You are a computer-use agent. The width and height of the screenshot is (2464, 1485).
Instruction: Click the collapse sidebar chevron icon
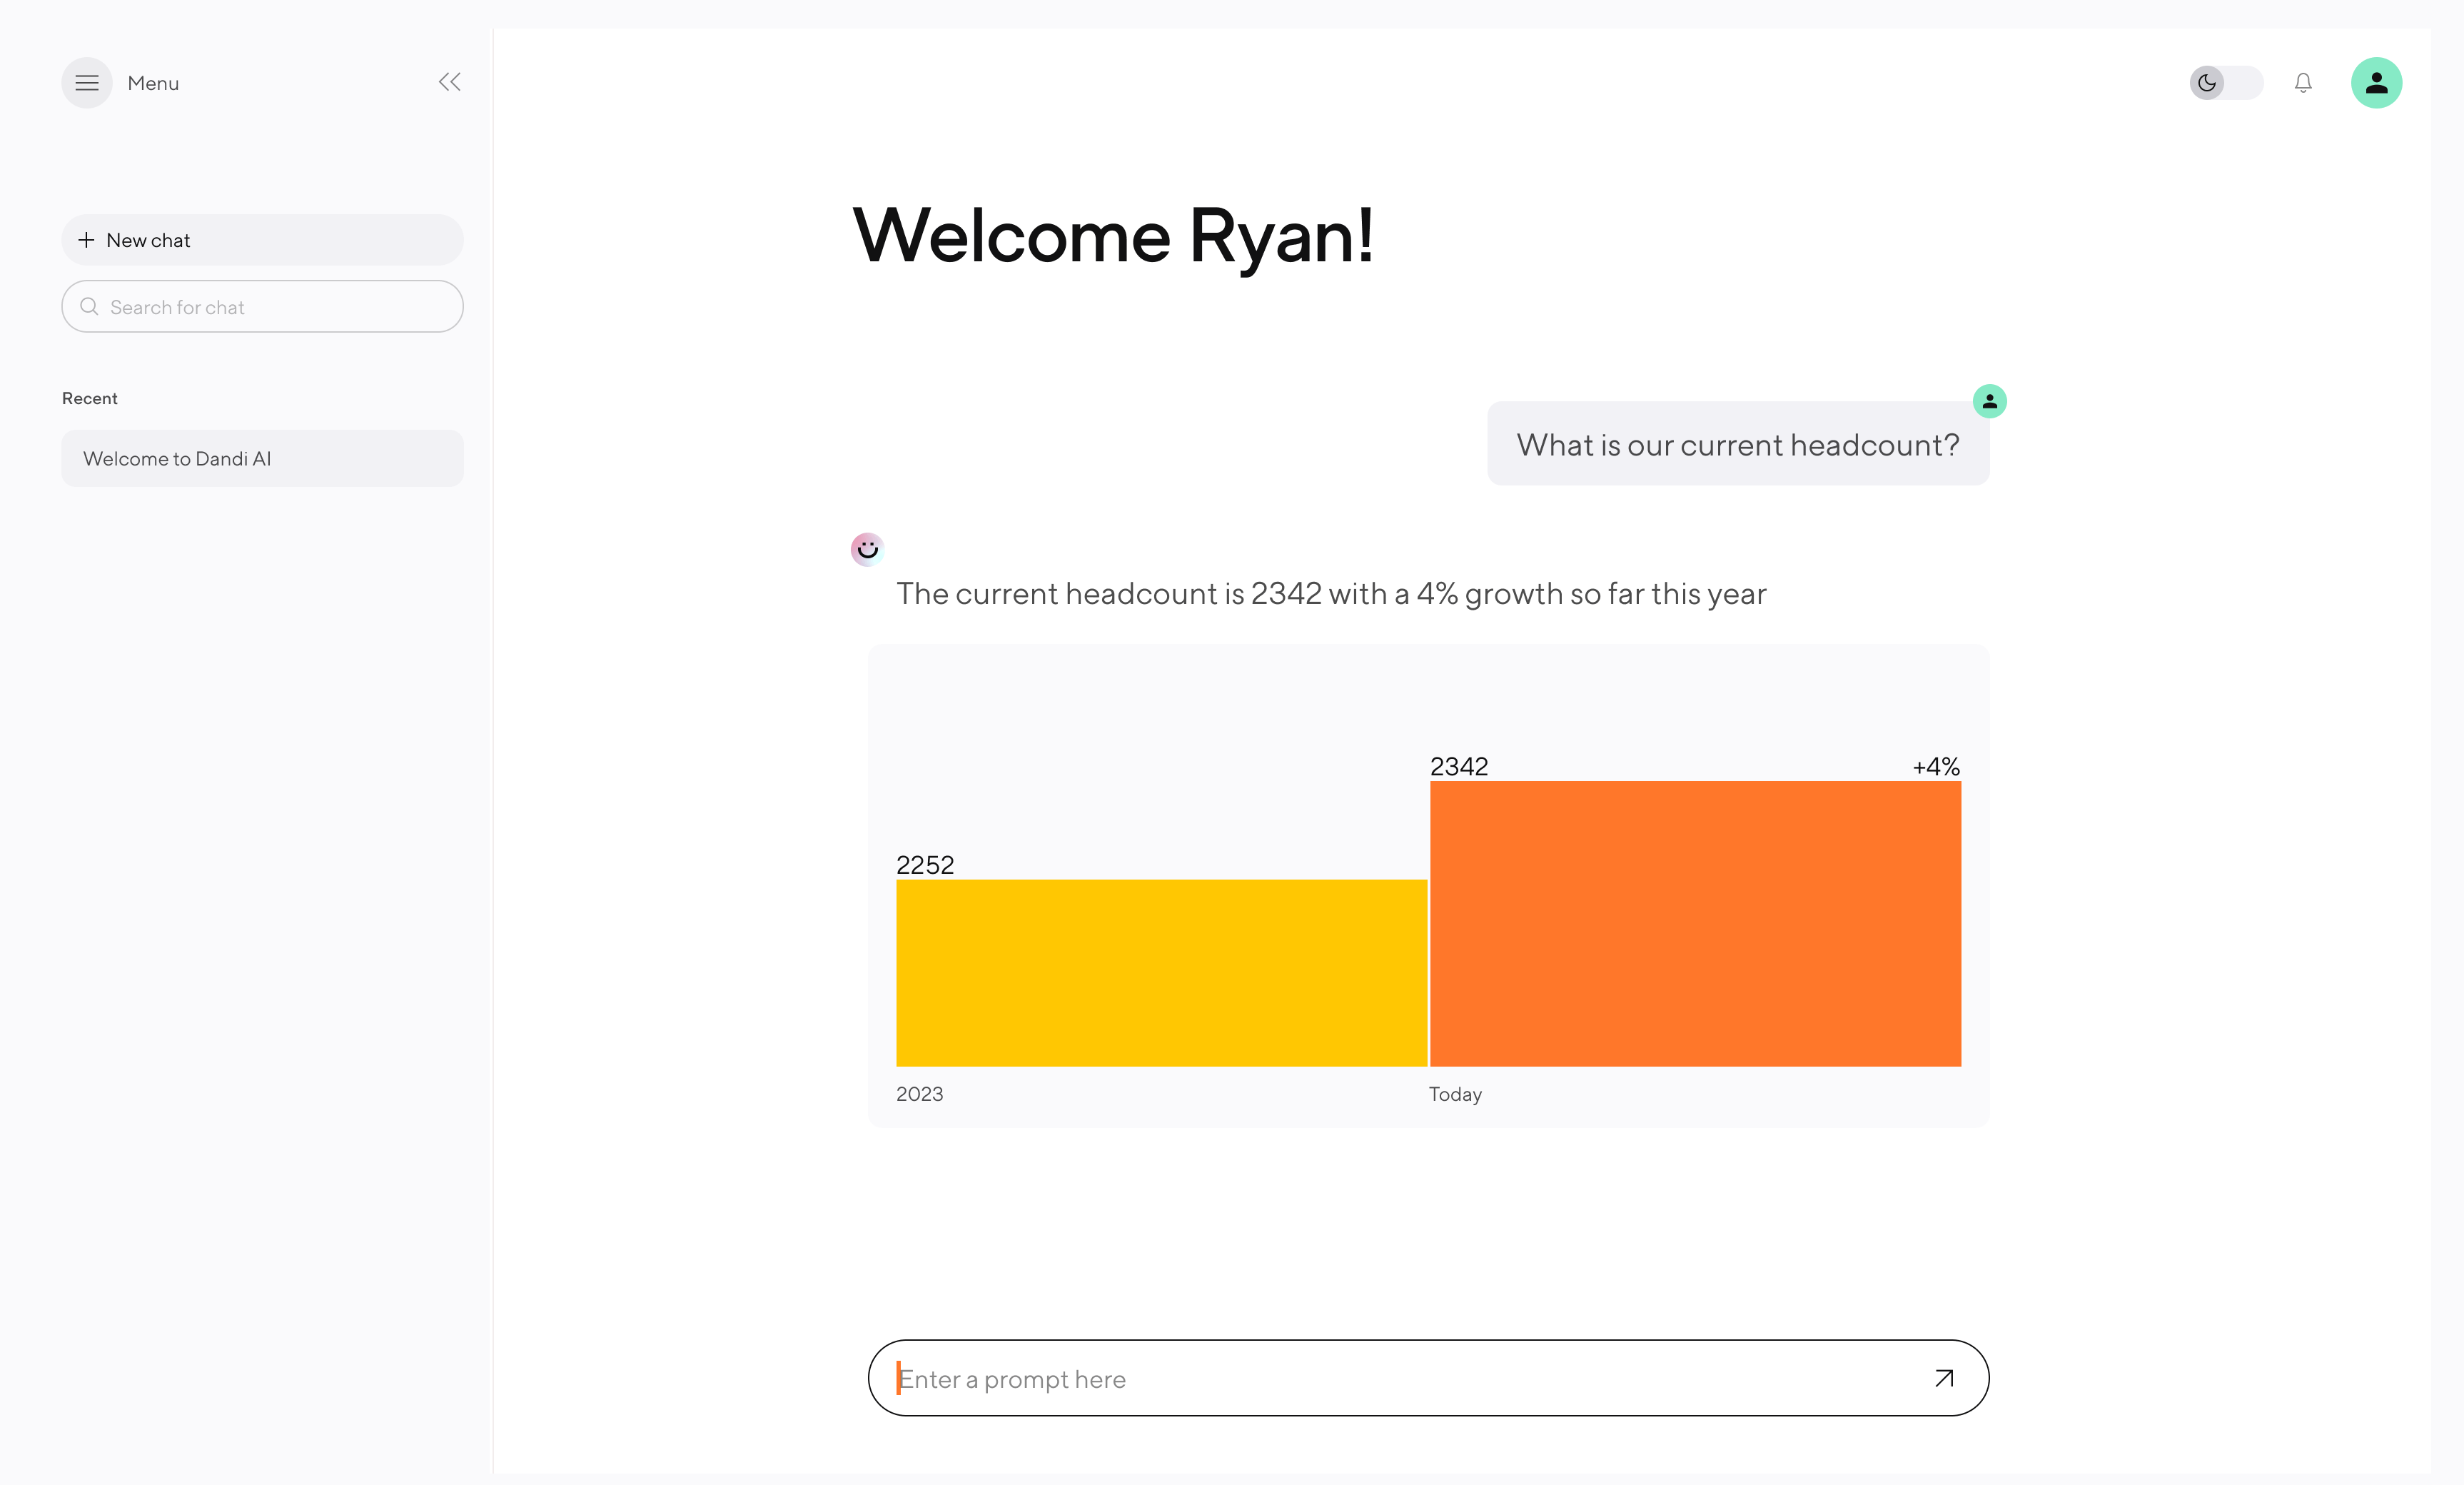[450, 81]
